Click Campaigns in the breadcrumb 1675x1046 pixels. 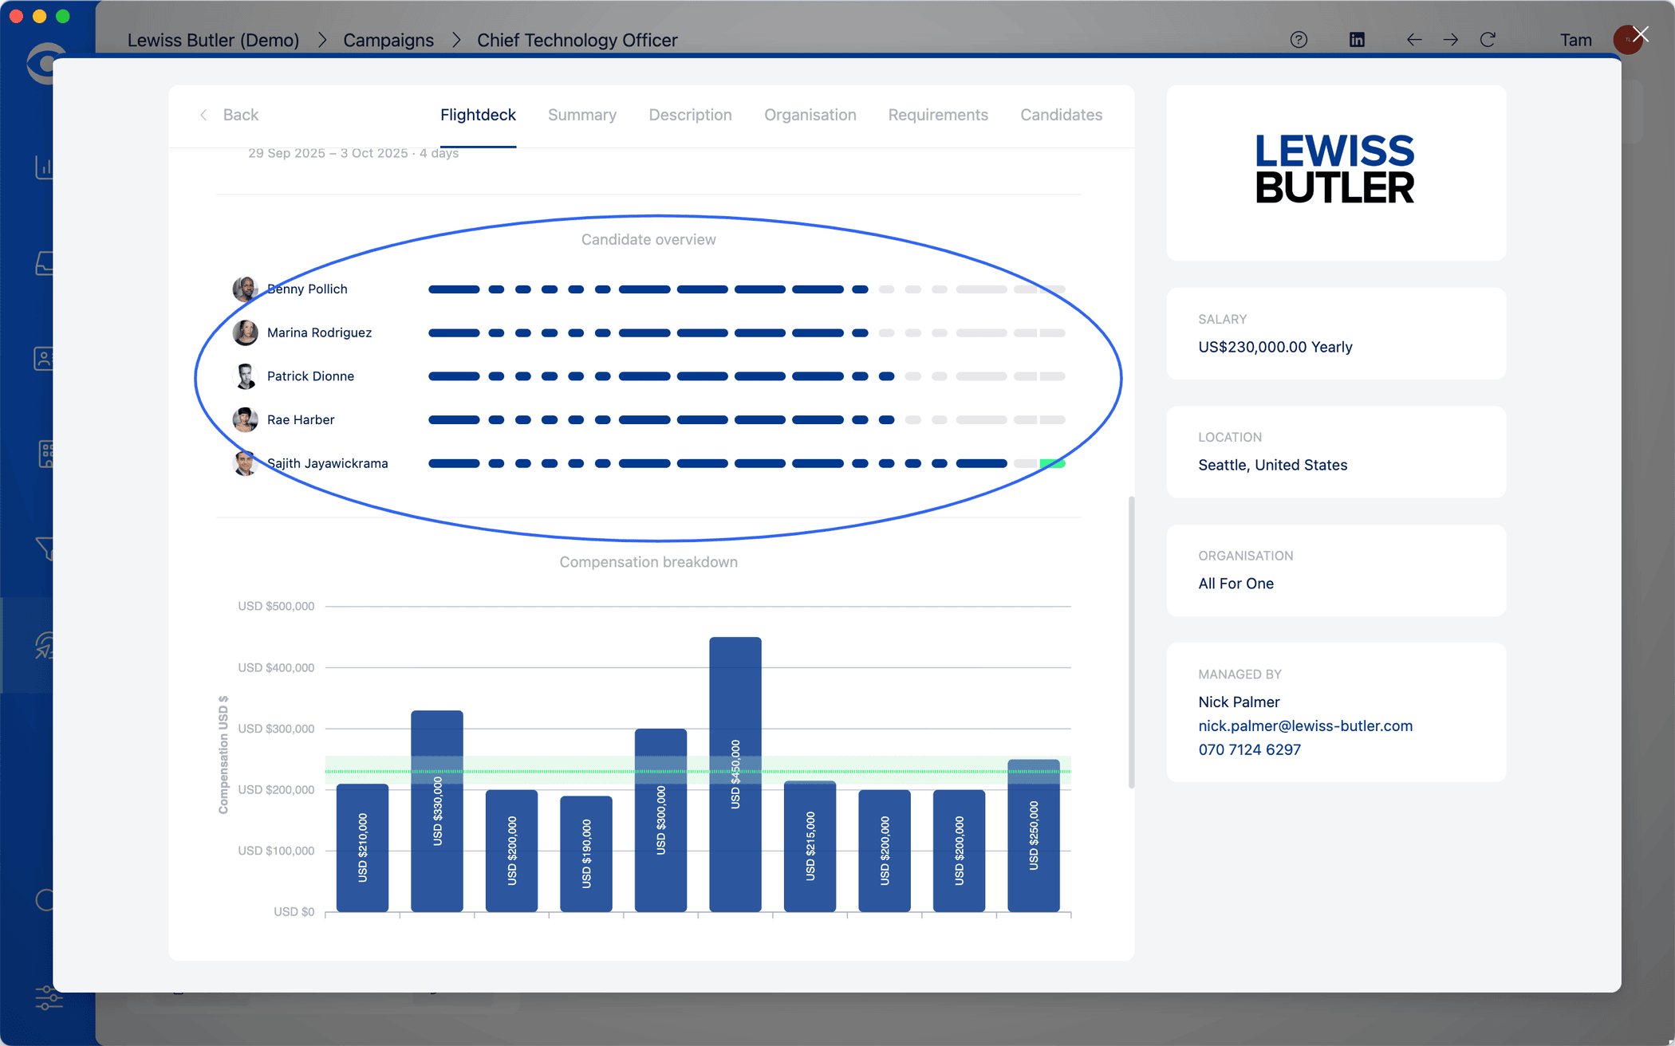388,40
